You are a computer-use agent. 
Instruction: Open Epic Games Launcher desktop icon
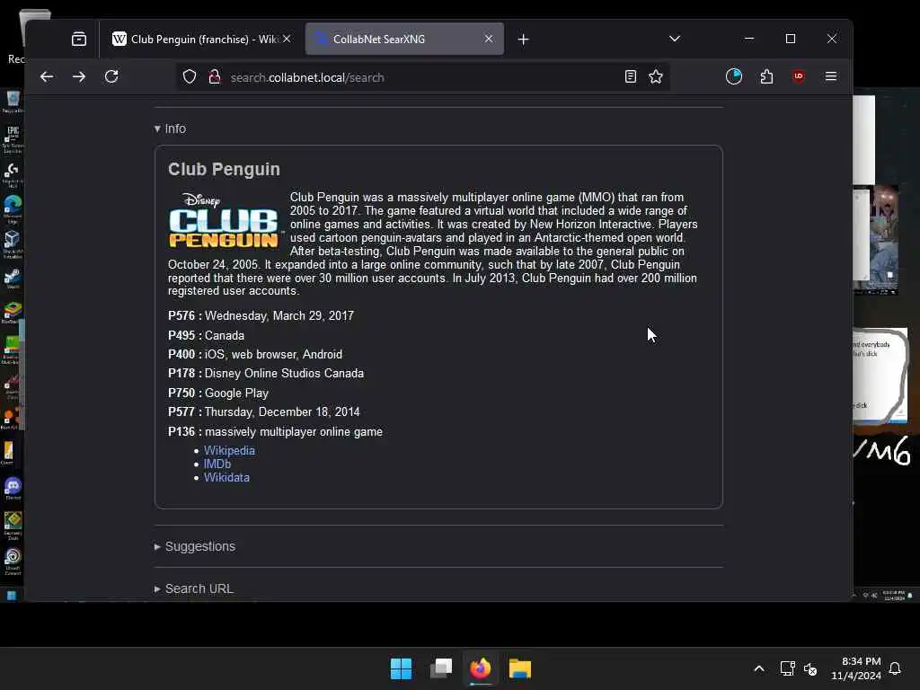point(13,138)
